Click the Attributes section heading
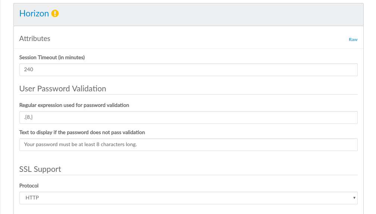The height and width of the screenshot is (214, 376). 35,39
